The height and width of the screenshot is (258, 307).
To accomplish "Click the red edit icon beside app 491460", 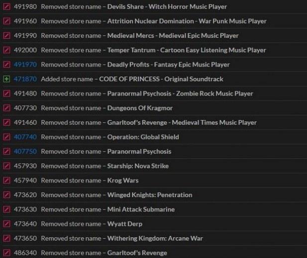I will pos(6,122).
